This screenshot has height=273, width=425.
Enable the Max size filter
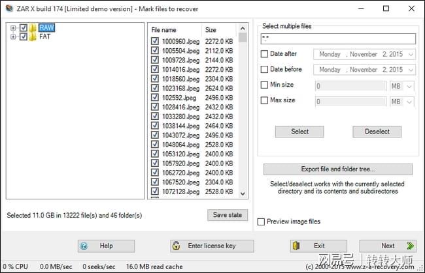pyautogui.click(x=264, y=100)
